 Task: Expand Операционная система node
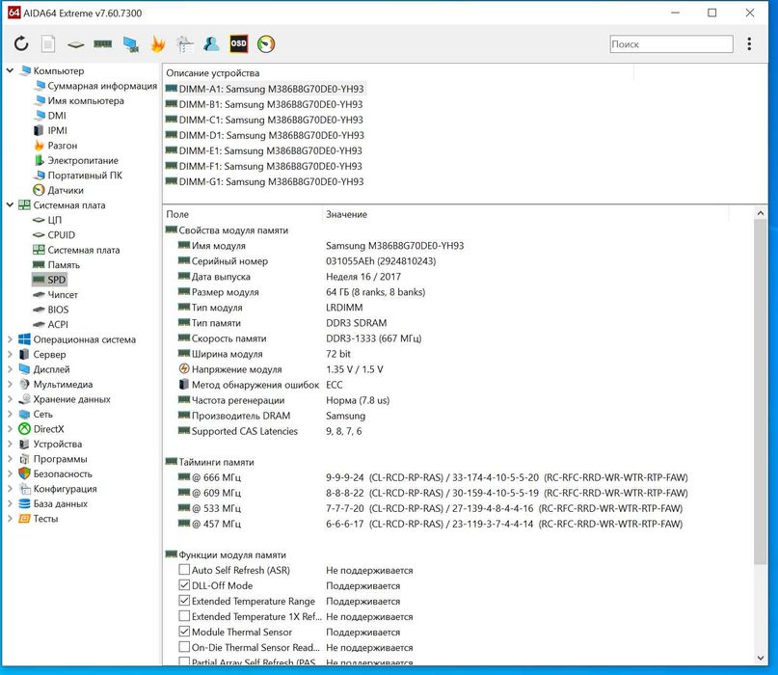pyautogui.click(x=10, y=339)
